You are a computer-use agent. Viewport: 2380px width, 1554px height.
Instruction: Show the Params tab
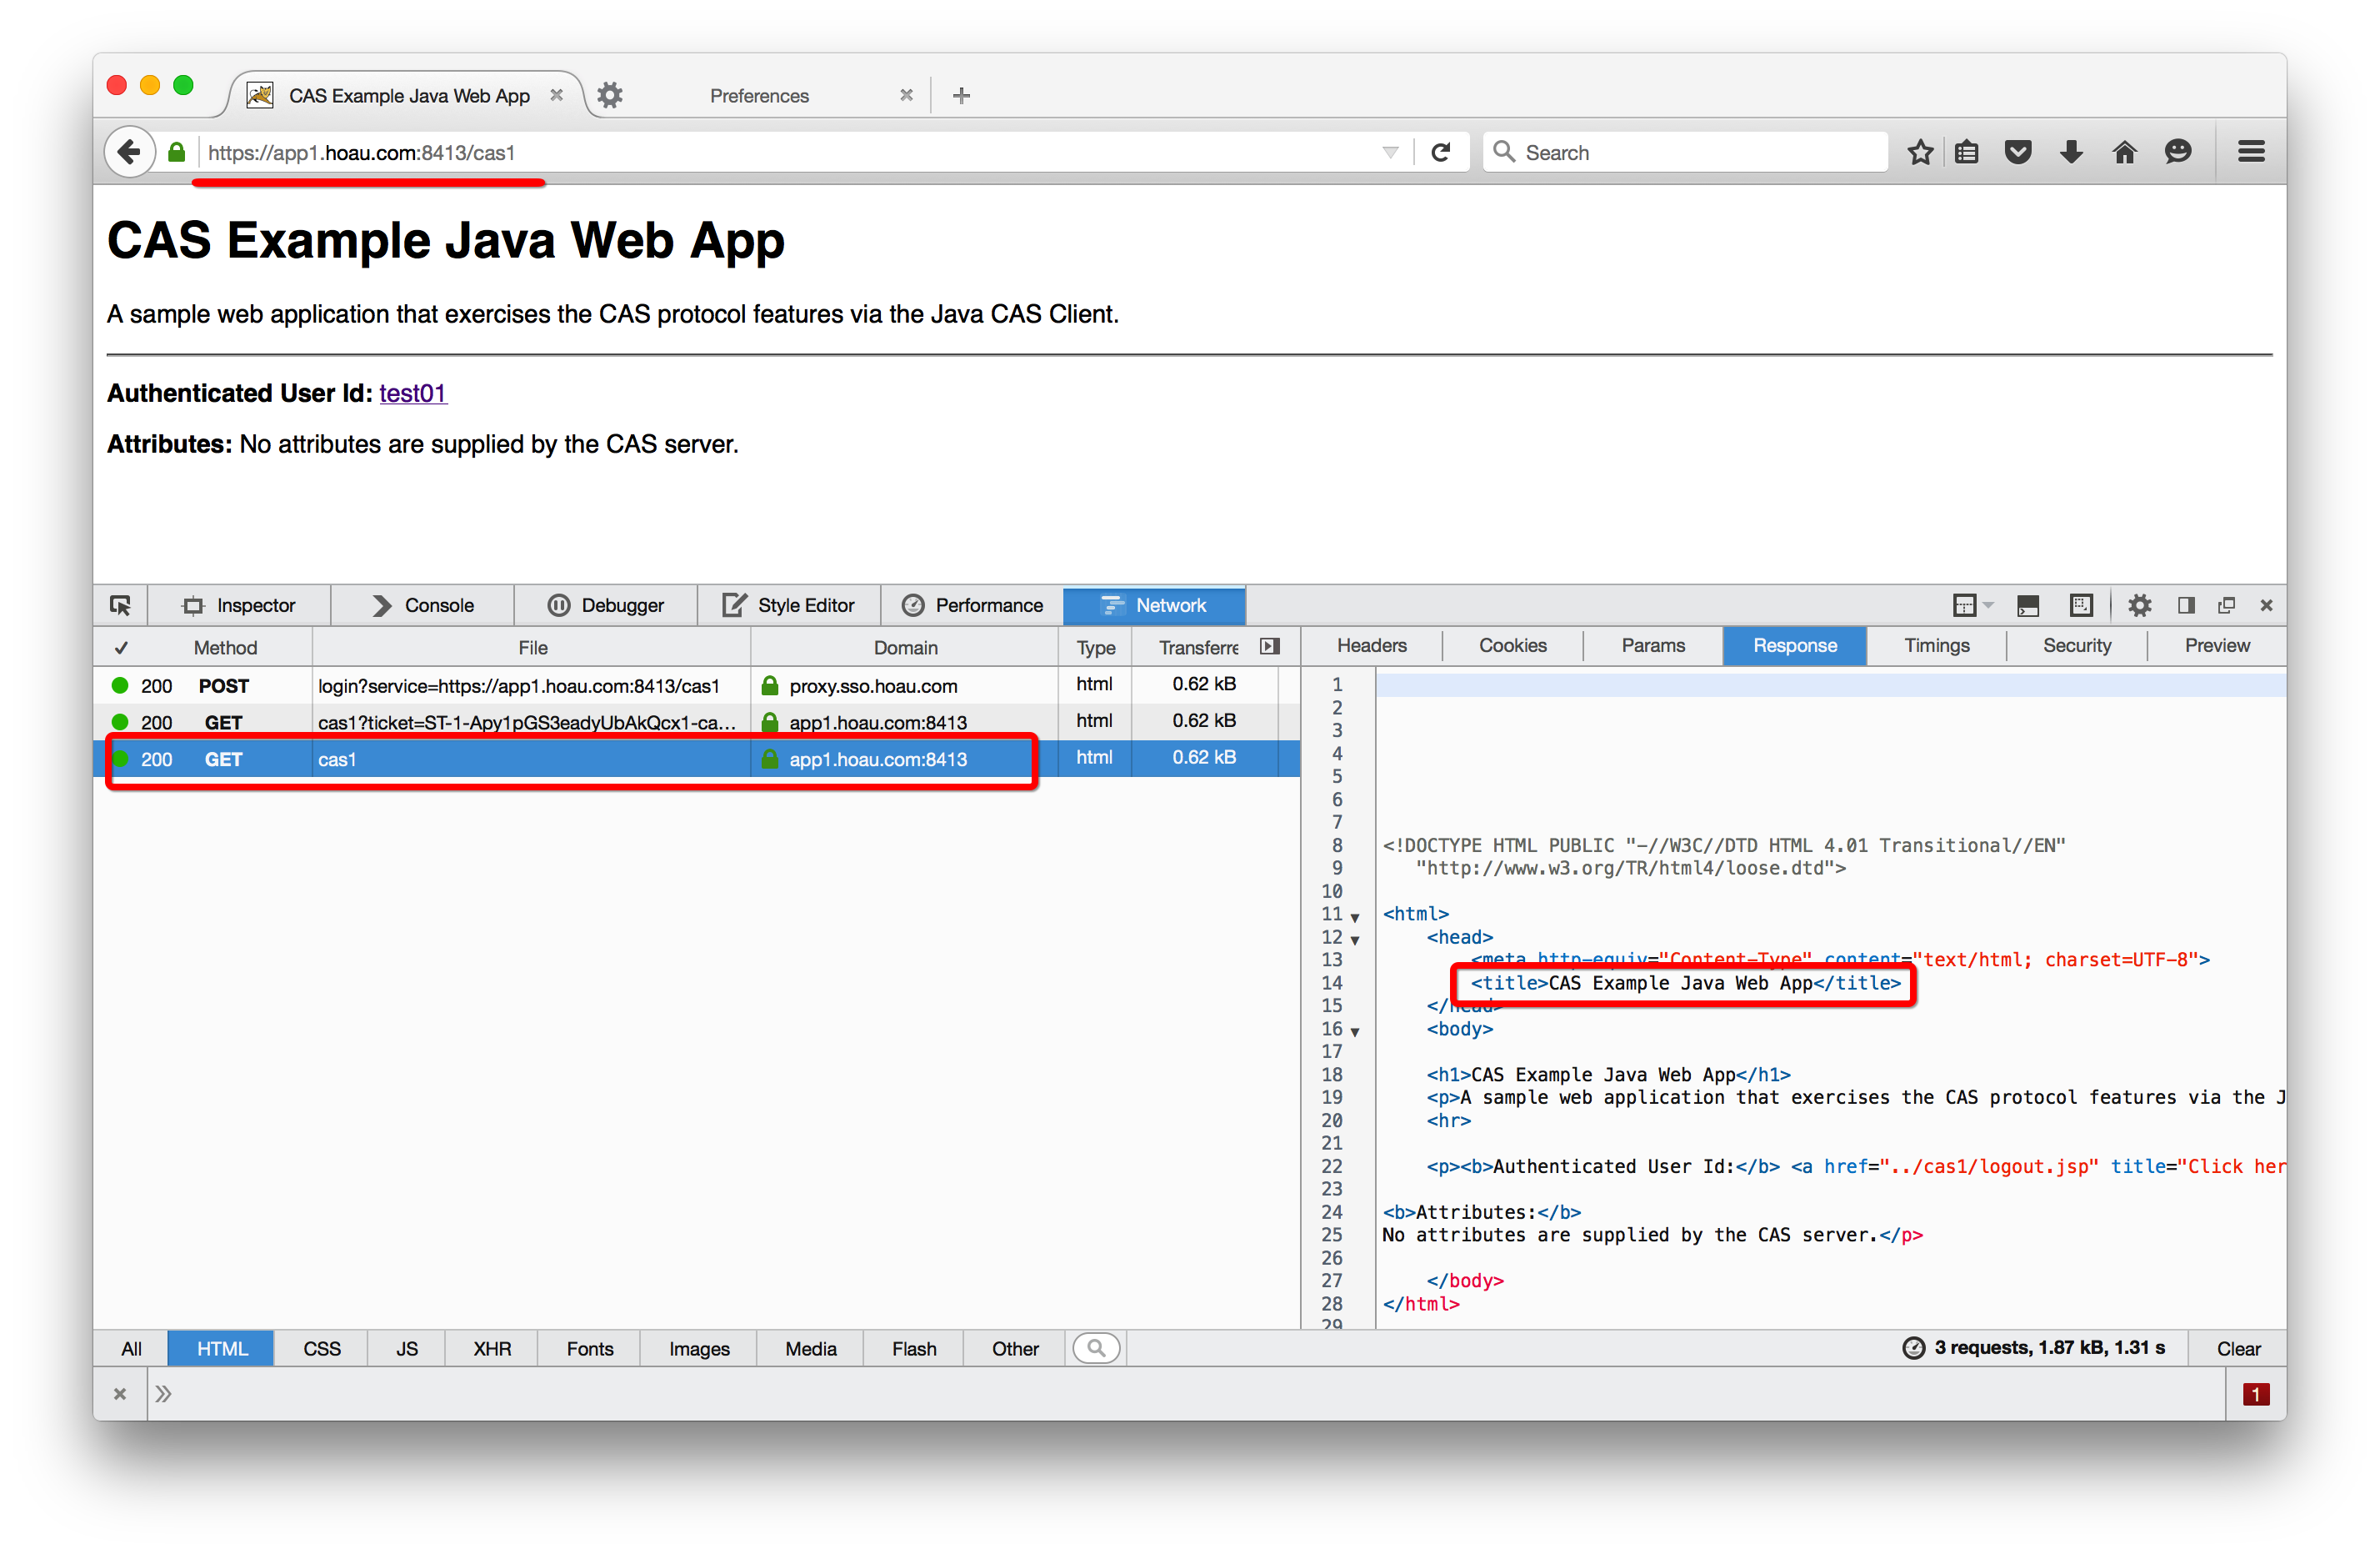click(1653, 645)
